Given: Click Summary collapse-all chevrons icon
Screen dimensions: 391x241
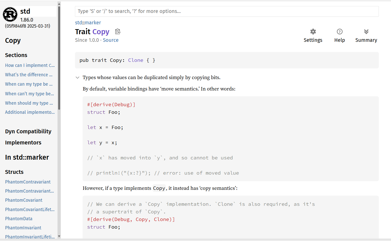Looking at the screenshot, I should pos(366,32).
